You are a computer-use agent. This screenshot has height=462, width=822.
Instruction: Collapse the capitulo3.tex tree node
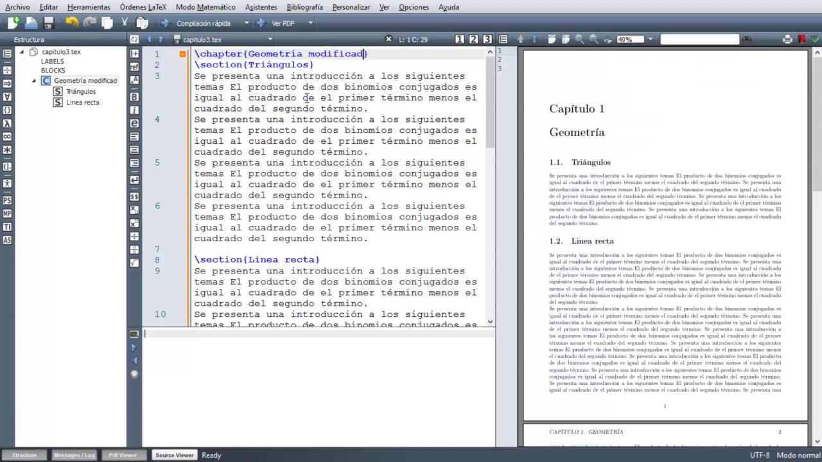[22, 52]
